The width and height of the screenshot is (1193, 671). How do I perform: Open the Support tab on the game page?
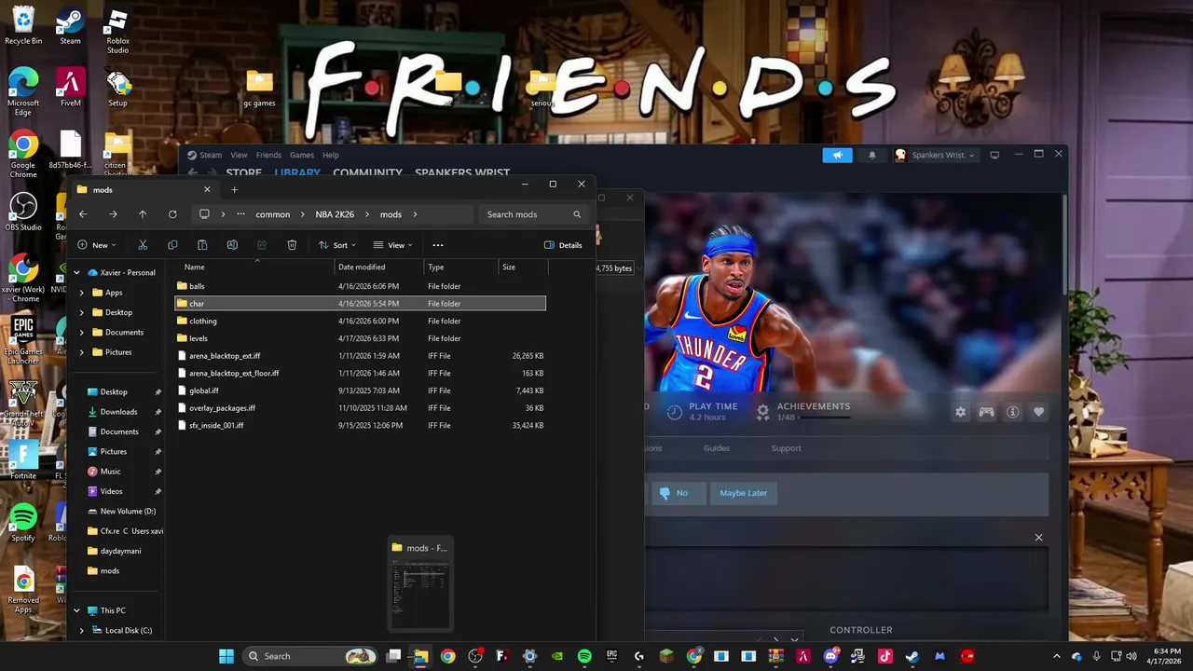786,448
